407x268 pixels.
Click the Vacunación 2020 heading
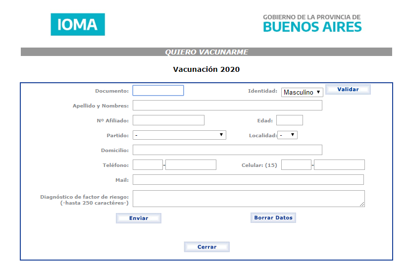click(206, 69)
